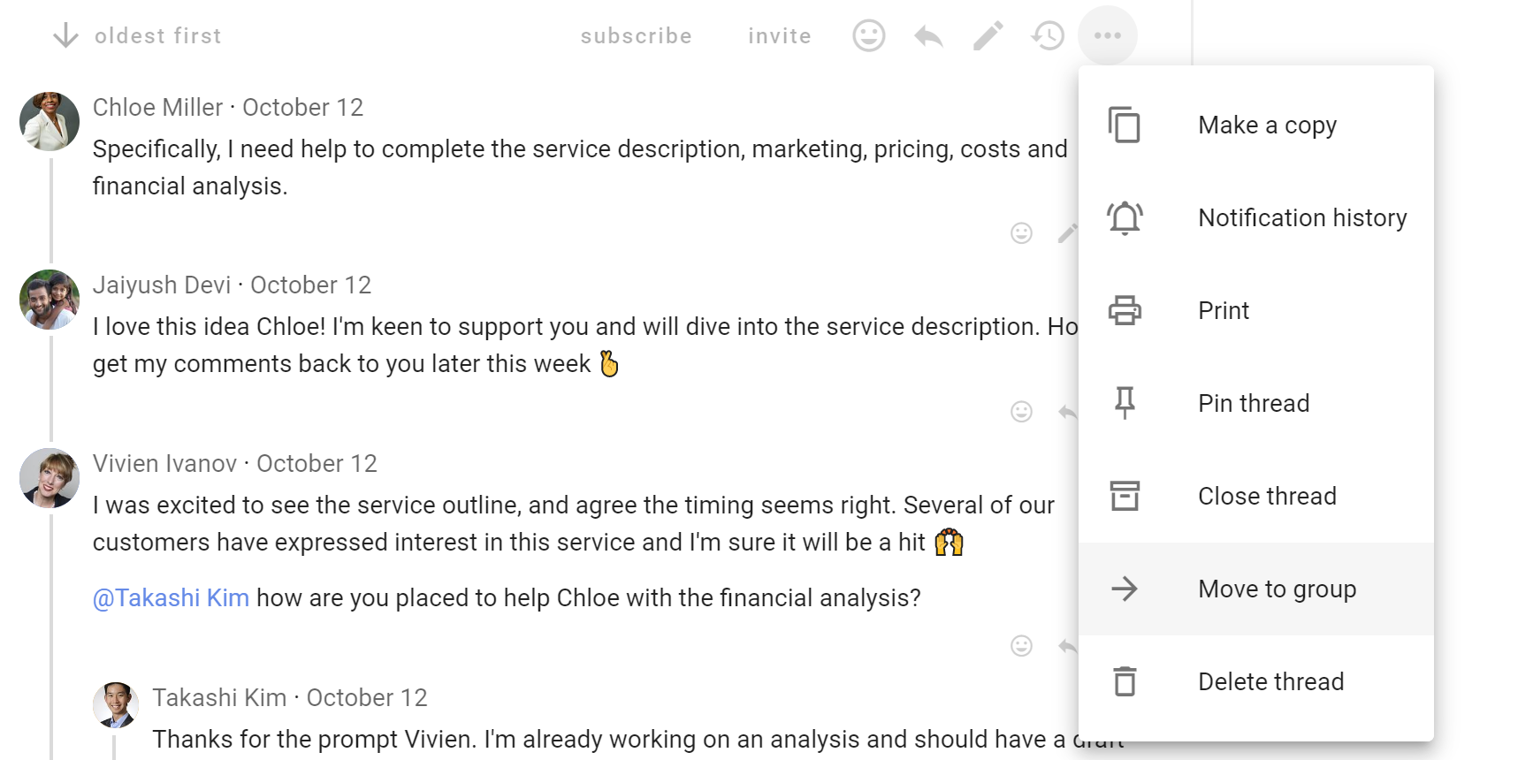Click Delete thread in the menu
1533x760 pixels.
click(1270, 682)
